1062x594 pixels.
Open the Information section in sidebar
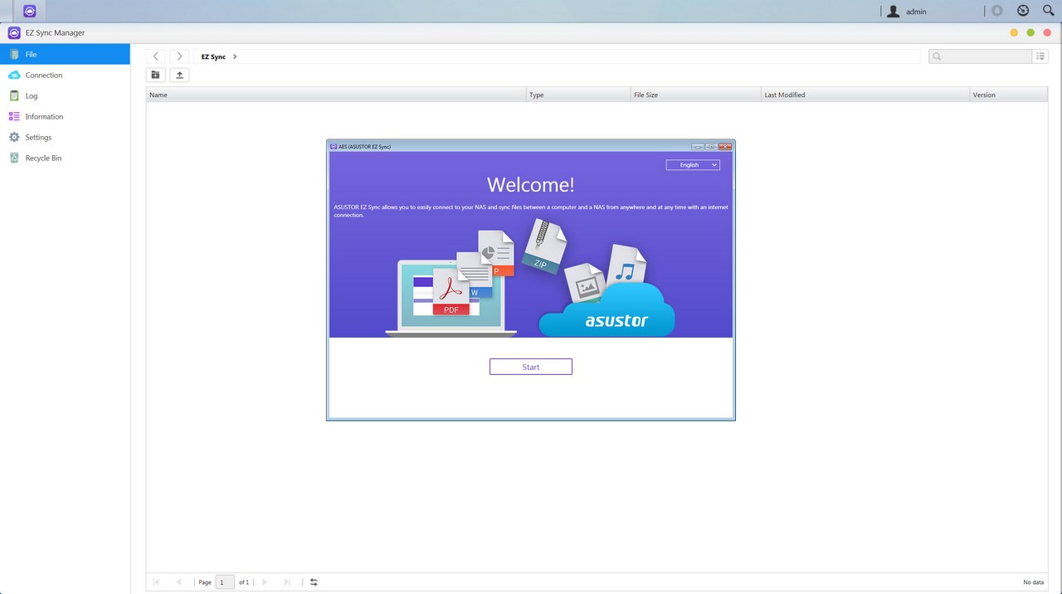[x=65, y=116]
